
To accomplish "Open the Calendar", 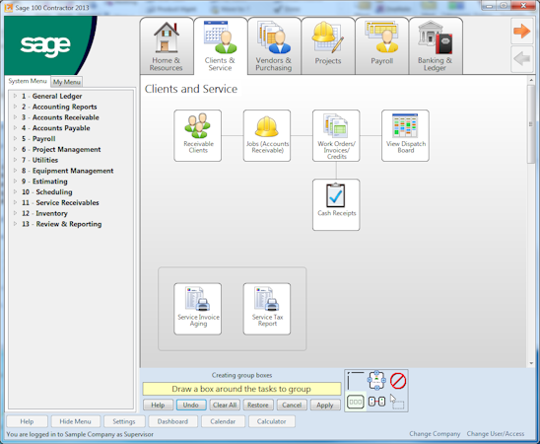I will coord(223,421).
